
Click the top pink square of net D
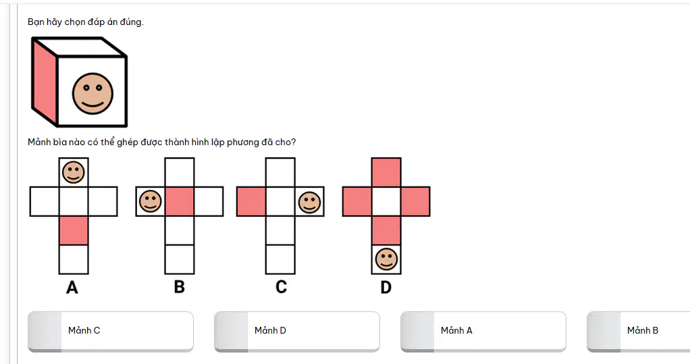(x=386, y=172)
